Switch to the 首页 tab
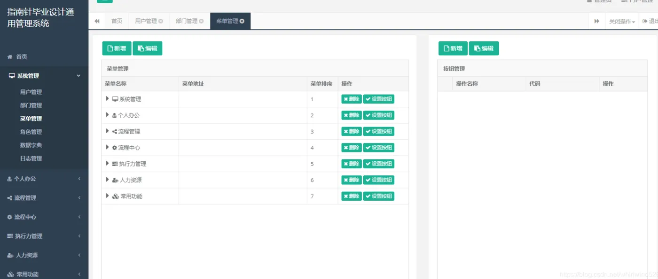Image resolution: width=658 pixels, height=279 pixels. coord(117,21)
